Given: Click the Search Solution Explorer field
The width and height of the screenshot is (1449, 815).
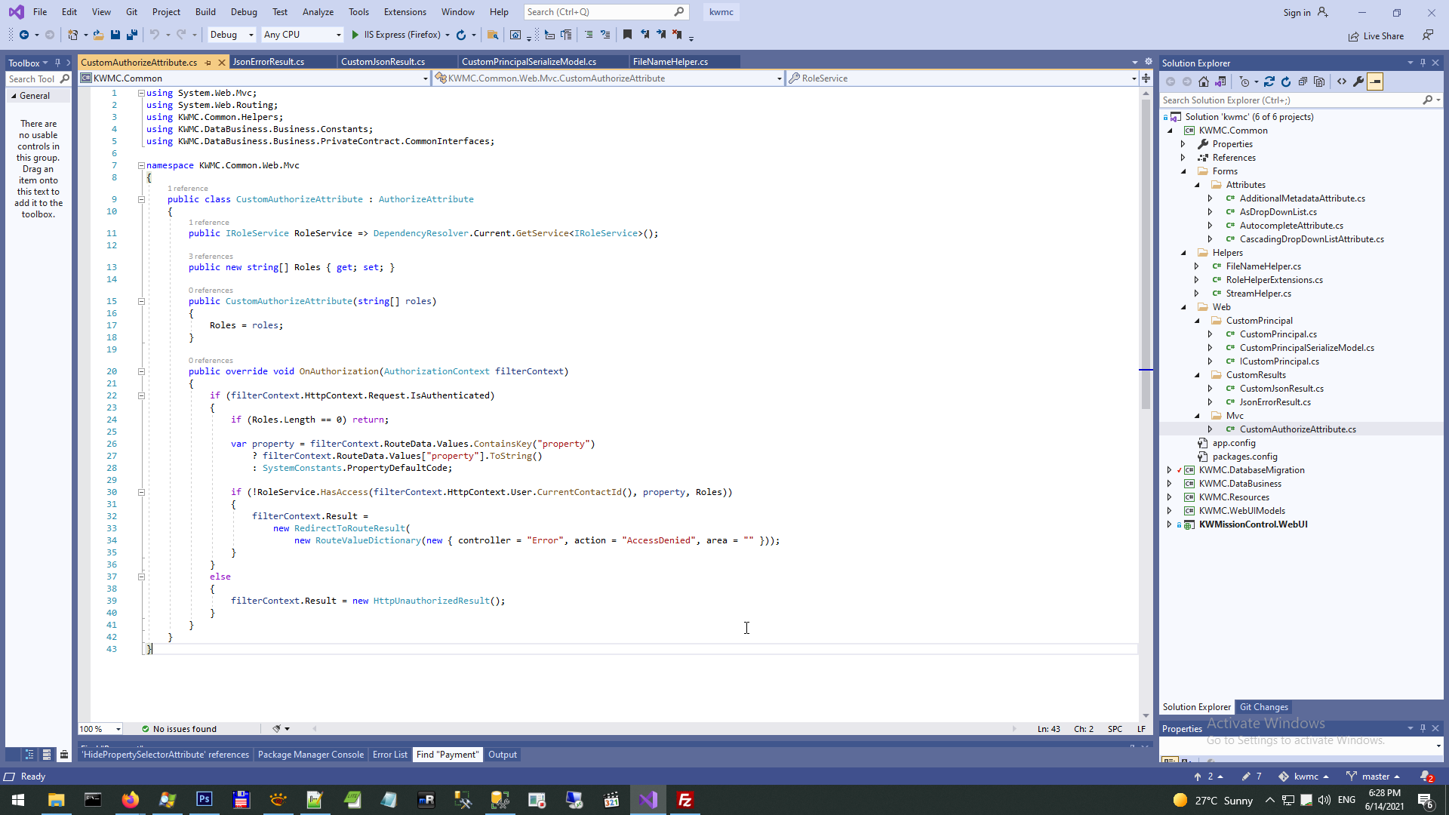Looking at the screenshot, I should pos(1291,100).
